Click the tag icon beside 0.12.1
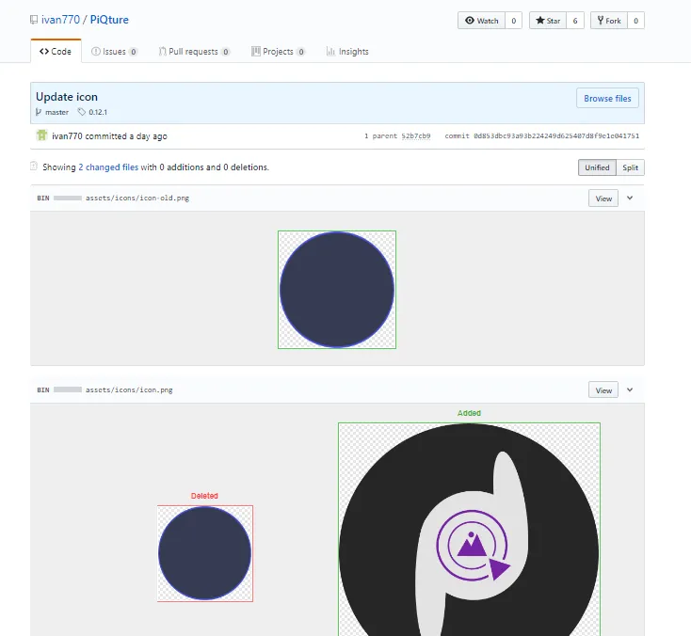The width and height of the screenshot is (691, 636). coord(82,112)
